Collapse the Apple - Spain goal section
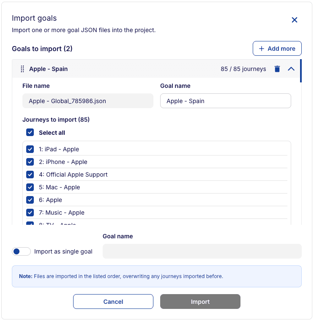The width and height of the screenshot is (314, 322). click(x=291, y=69)
